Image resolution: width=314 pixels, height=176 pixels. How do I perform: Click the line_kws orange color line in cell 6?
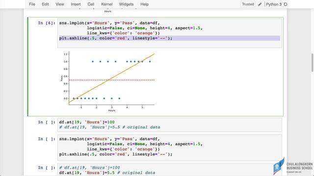[x=123, y=33]
